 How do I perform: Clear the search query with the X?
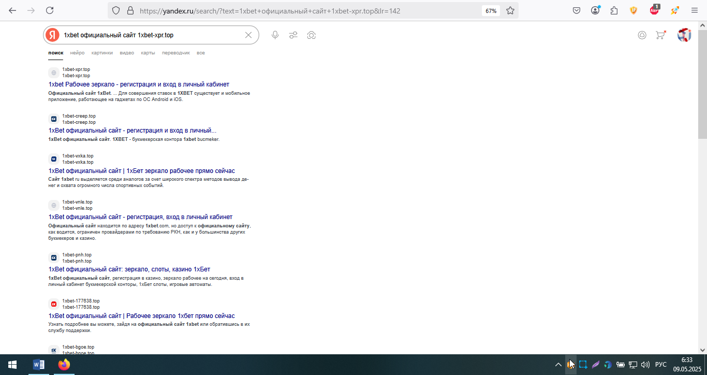(x=248, y=35)
